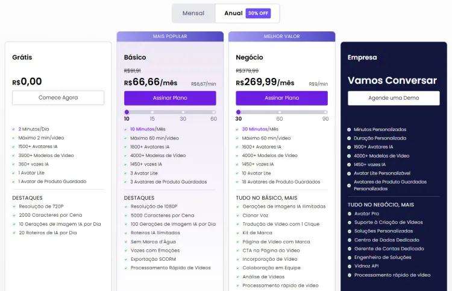This screenshot has height=291, width=452.
Task: Click Vamos Conversar heading
Action: pyautogui.click(x=392, y=80)
